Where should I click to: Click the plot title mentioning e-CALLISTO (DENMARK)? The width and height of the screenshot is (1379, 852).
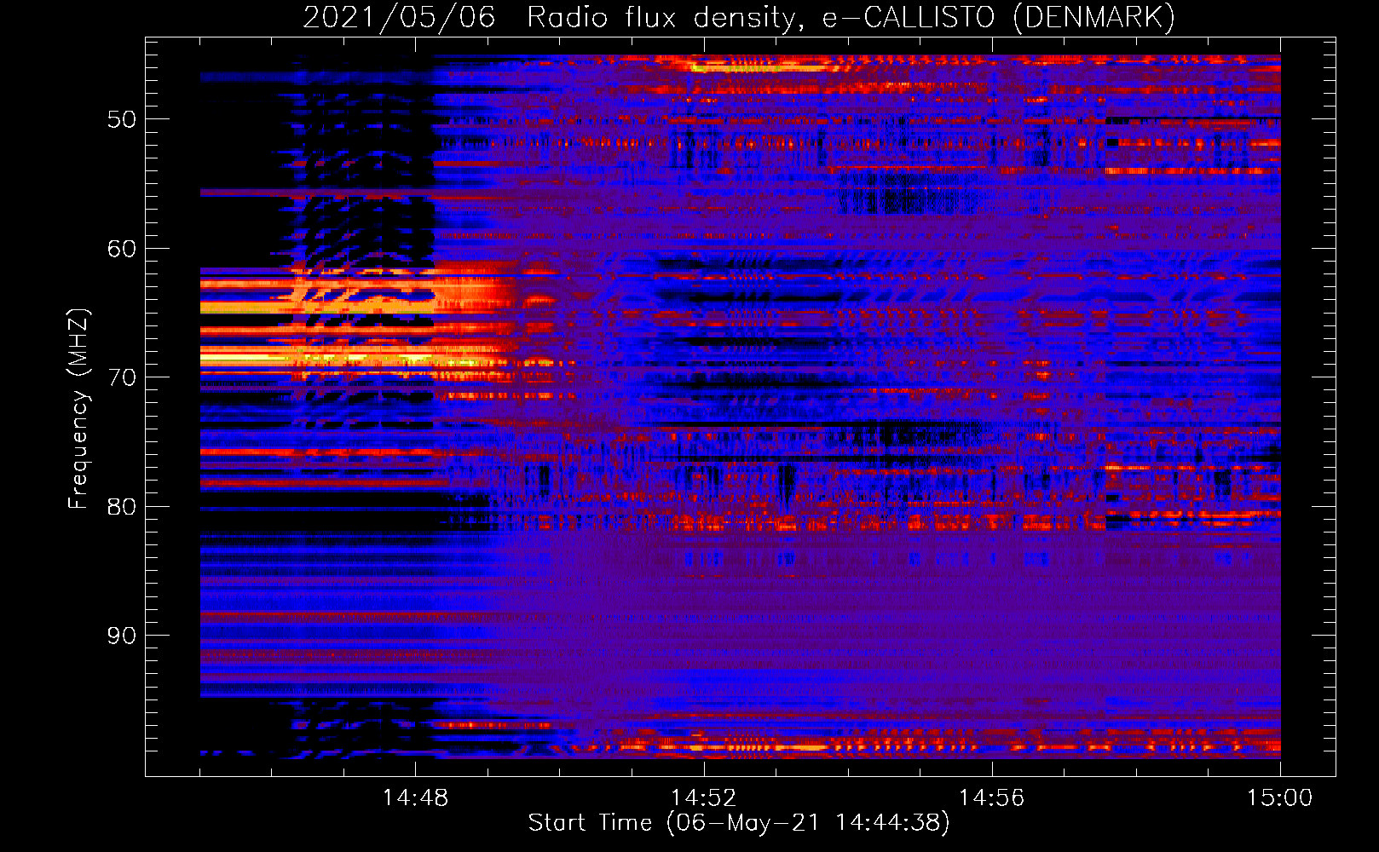point(739,18)
